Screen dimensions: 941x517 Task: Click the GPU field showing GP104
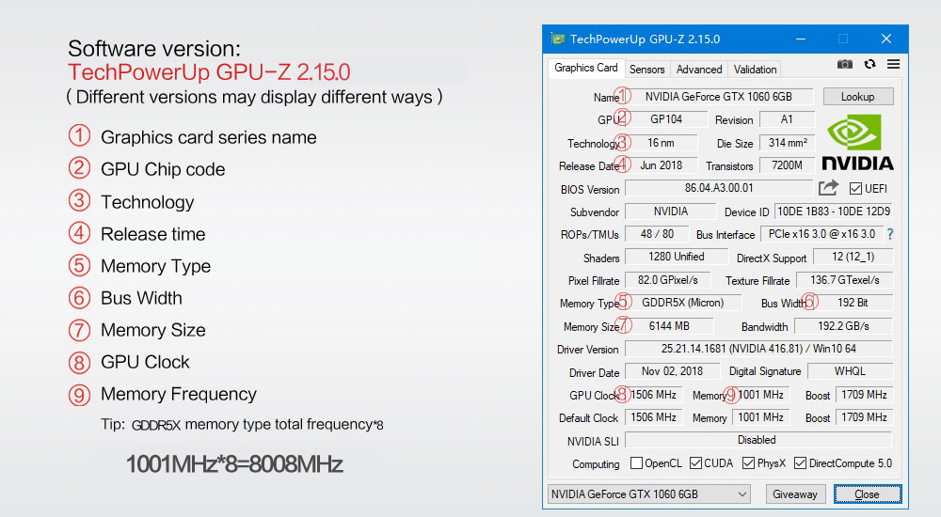click(666, 119)
